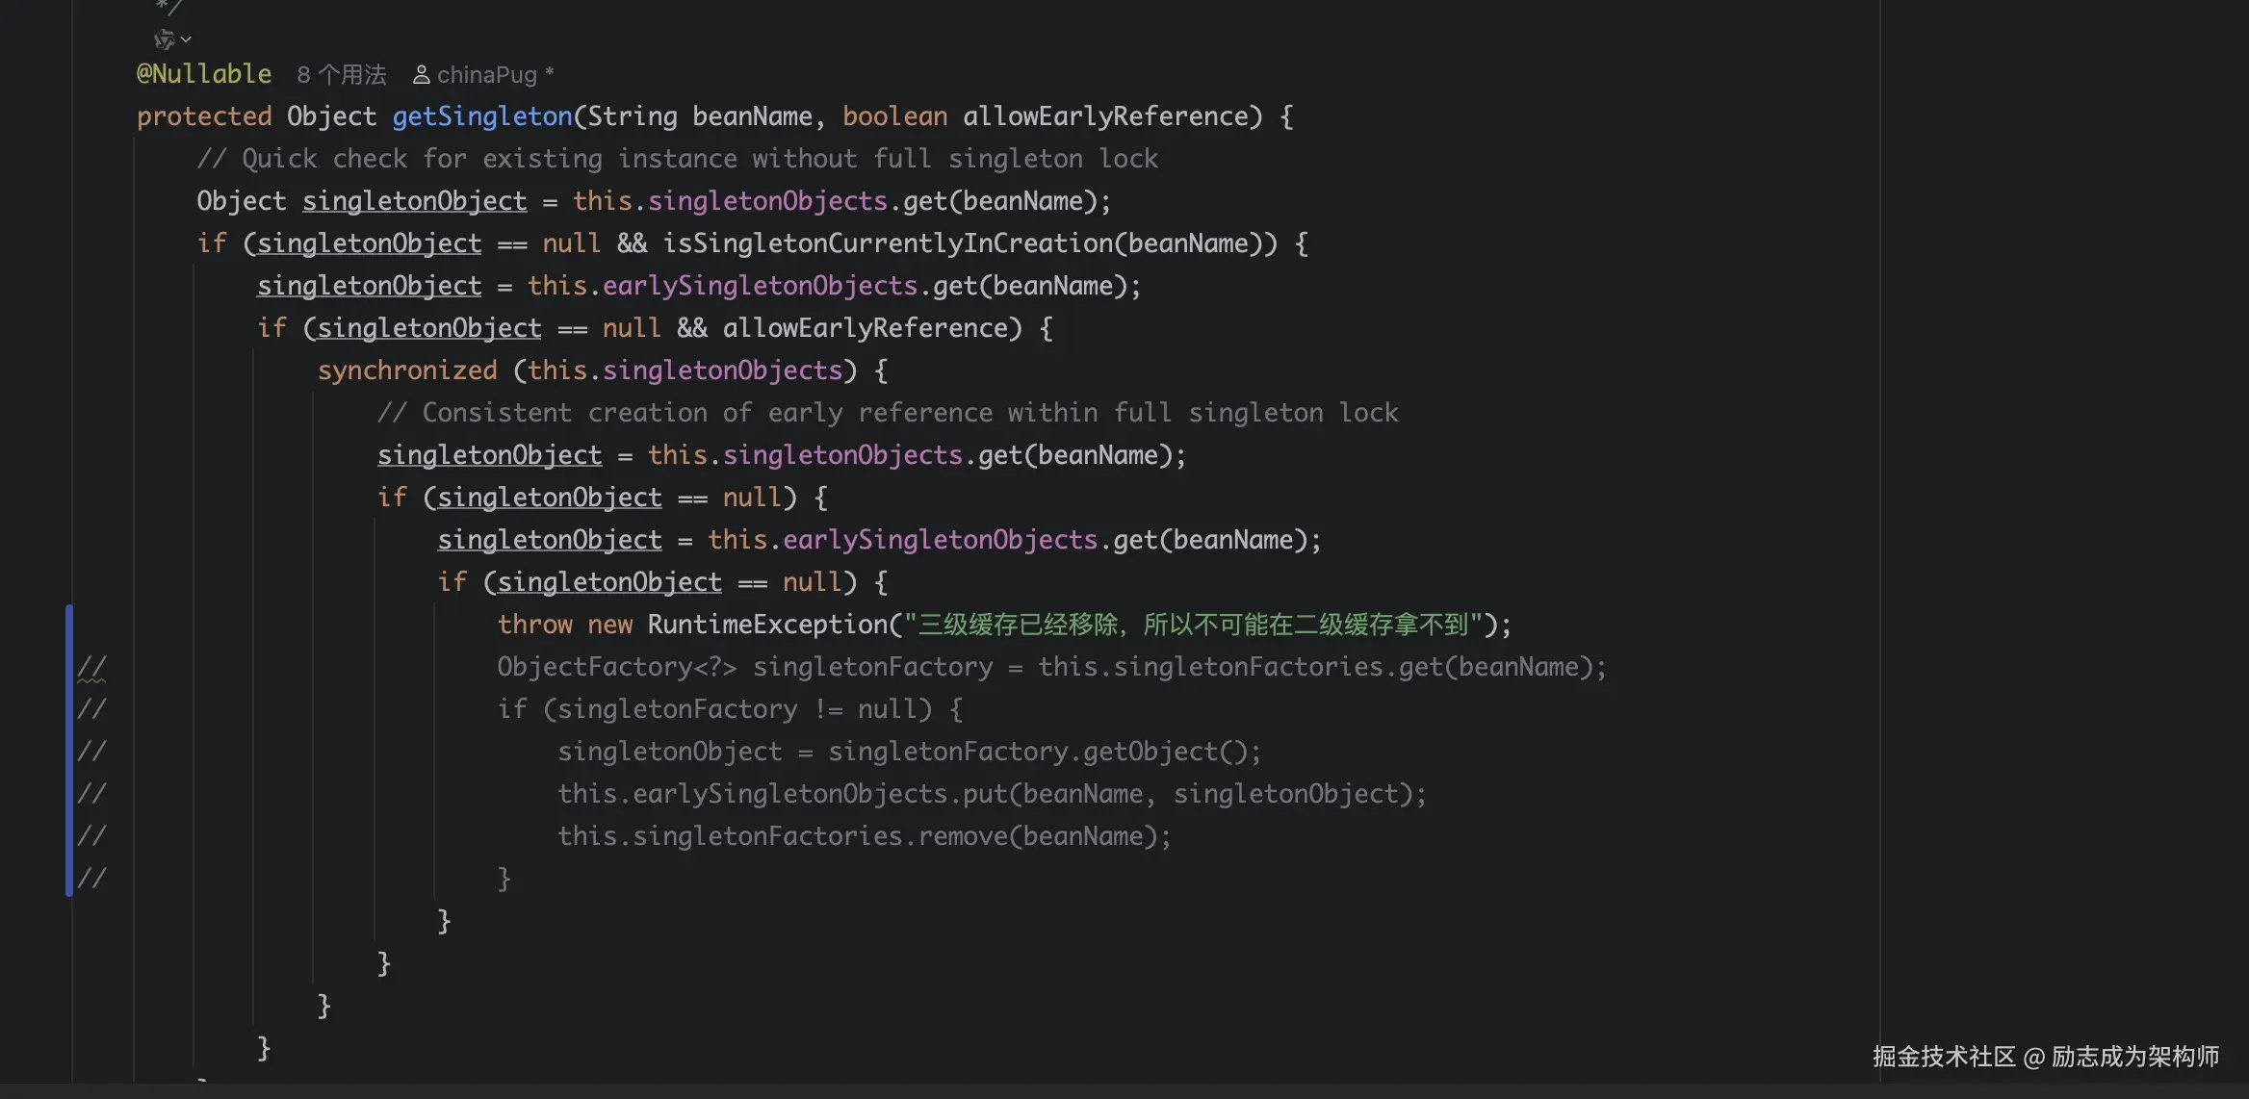
Task: Open the '8 个用法' usages hint
Action: [x=341, y=75]
